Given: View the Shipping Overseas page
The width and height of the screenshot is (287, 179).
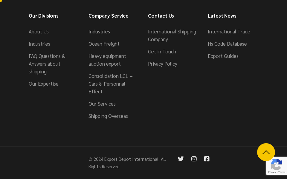Looking at the screenshot, I should pos(108,116).
